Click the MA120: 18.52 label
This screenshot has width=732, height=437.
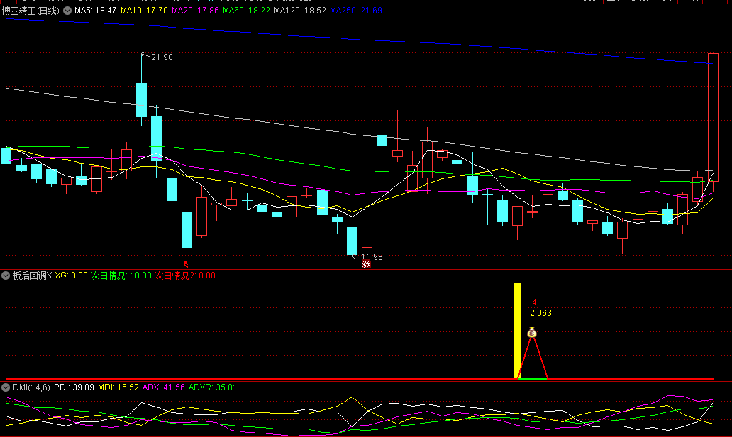(300, 10)
